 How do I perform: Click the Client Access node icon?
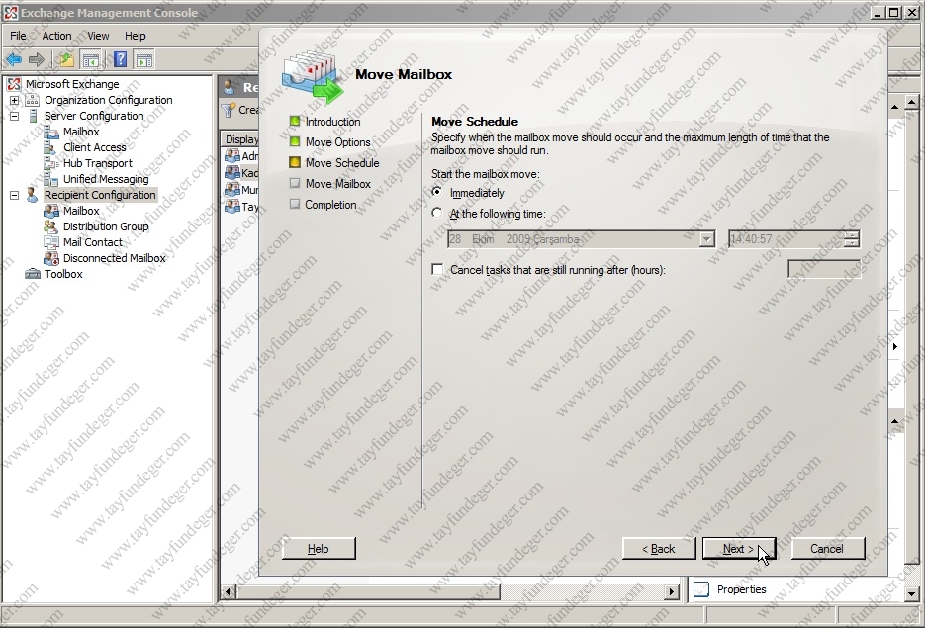[51, 147]
